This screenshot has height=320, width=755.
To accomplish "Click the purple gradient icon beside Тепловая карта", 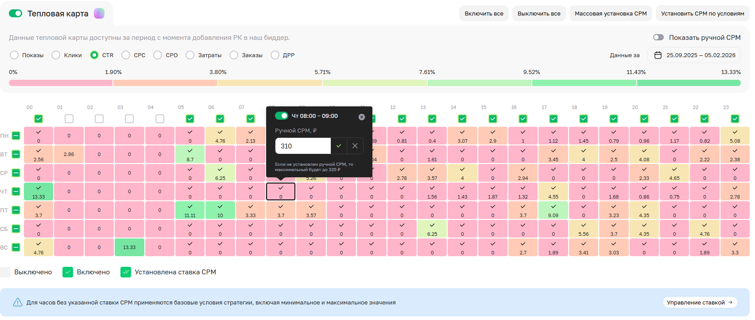I will click(x=99, y=13).
